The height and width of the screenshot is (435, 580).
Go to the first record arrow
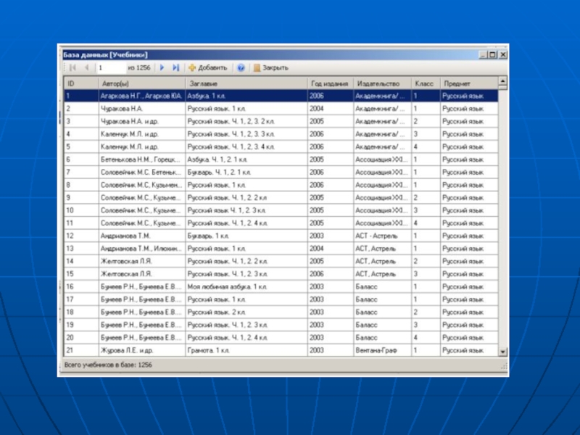point(72,67)
